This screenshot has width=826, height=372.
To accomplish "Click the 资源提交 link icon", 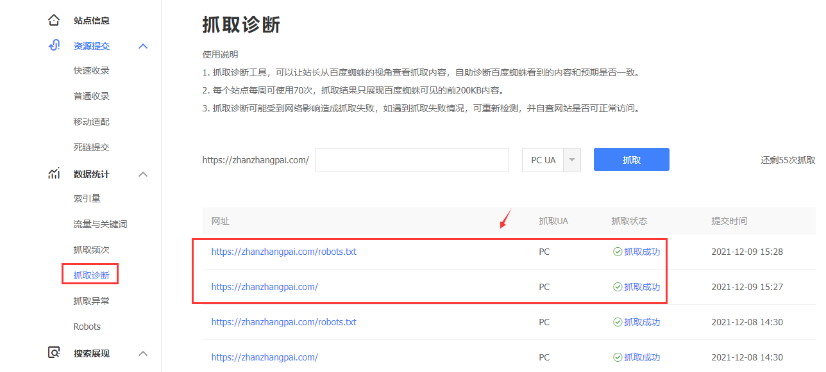I will tap(55, 46).
